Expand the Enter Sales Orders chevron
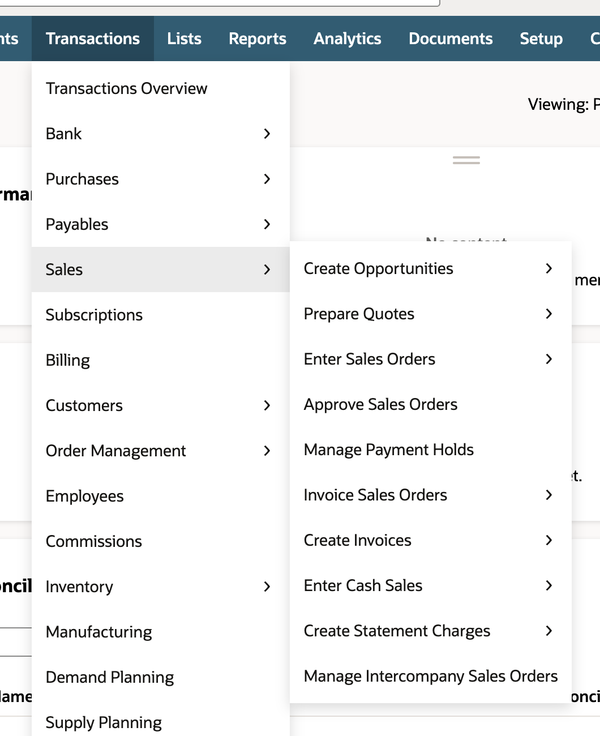Screen dimensions: 600x736 (548, 359)
